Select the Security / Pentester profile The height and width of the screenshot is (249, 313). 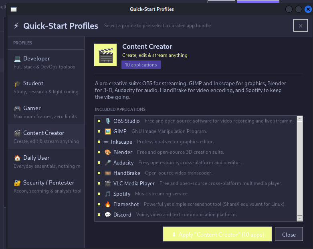click(46, 186)
